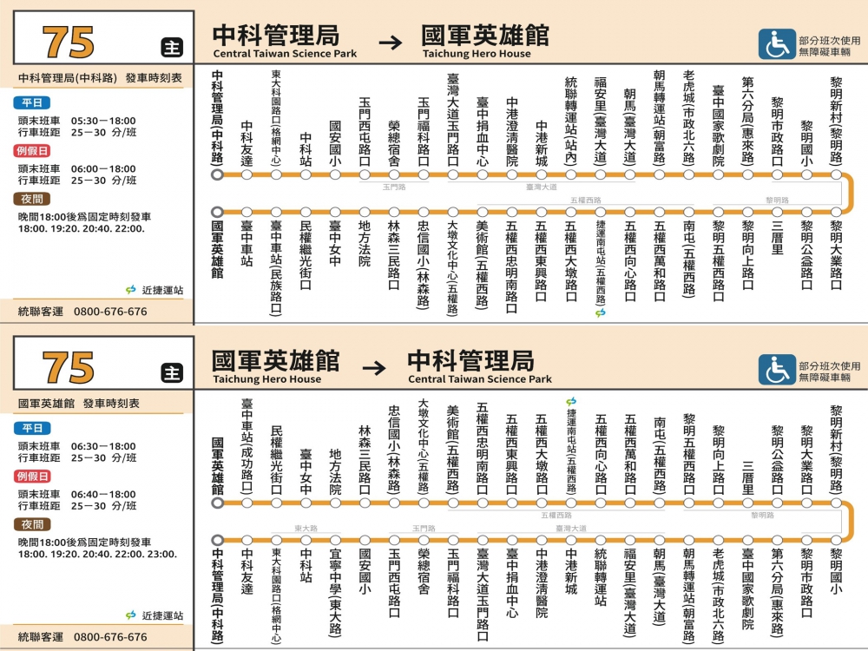The height and width of the screenshot is (651, 868).
Task: Click wheelchair icon in 中科管理局→國軍英雄館 header
Action: [x=777, y=45]
